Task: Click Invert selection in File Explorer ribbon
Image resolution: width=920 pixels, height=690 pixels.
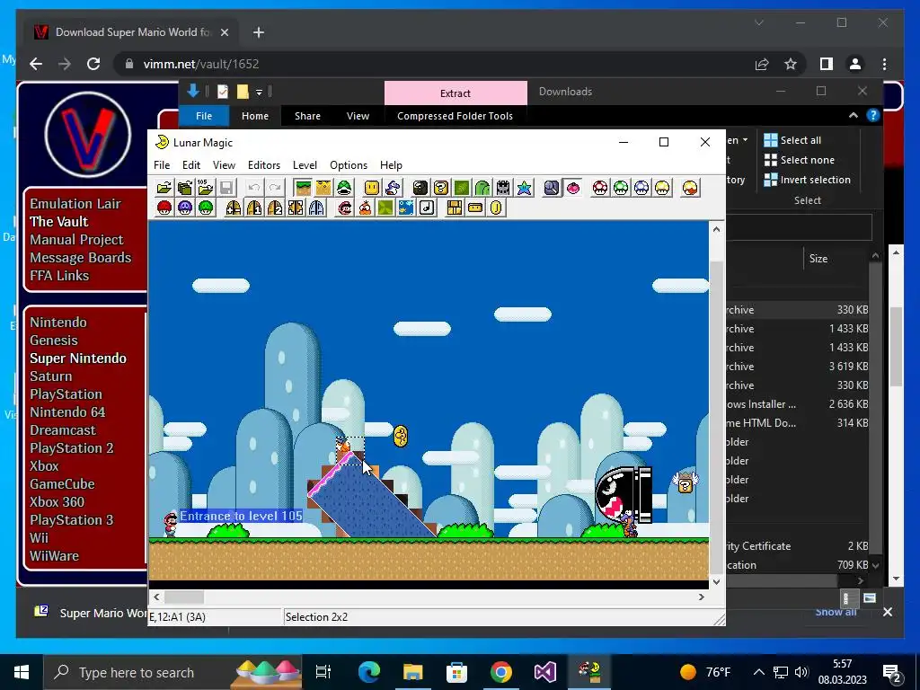Action: [808, 180]
